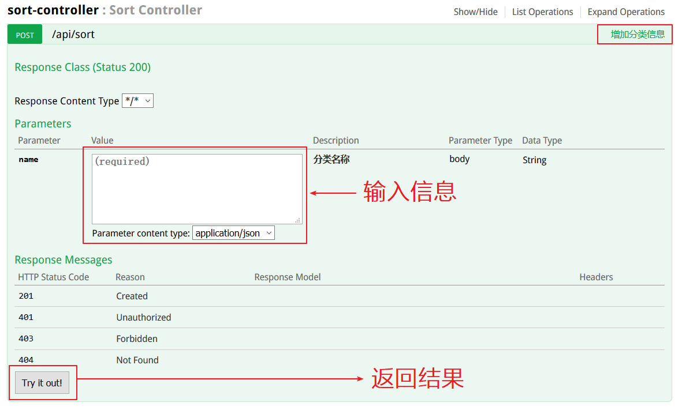Click the 401 status code cell

click(x=26, y=317)
